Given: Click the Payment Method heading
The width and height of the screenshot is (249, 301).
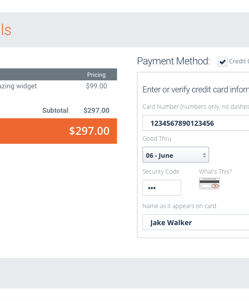Looking at the screenshot, I should coord(173,61).
